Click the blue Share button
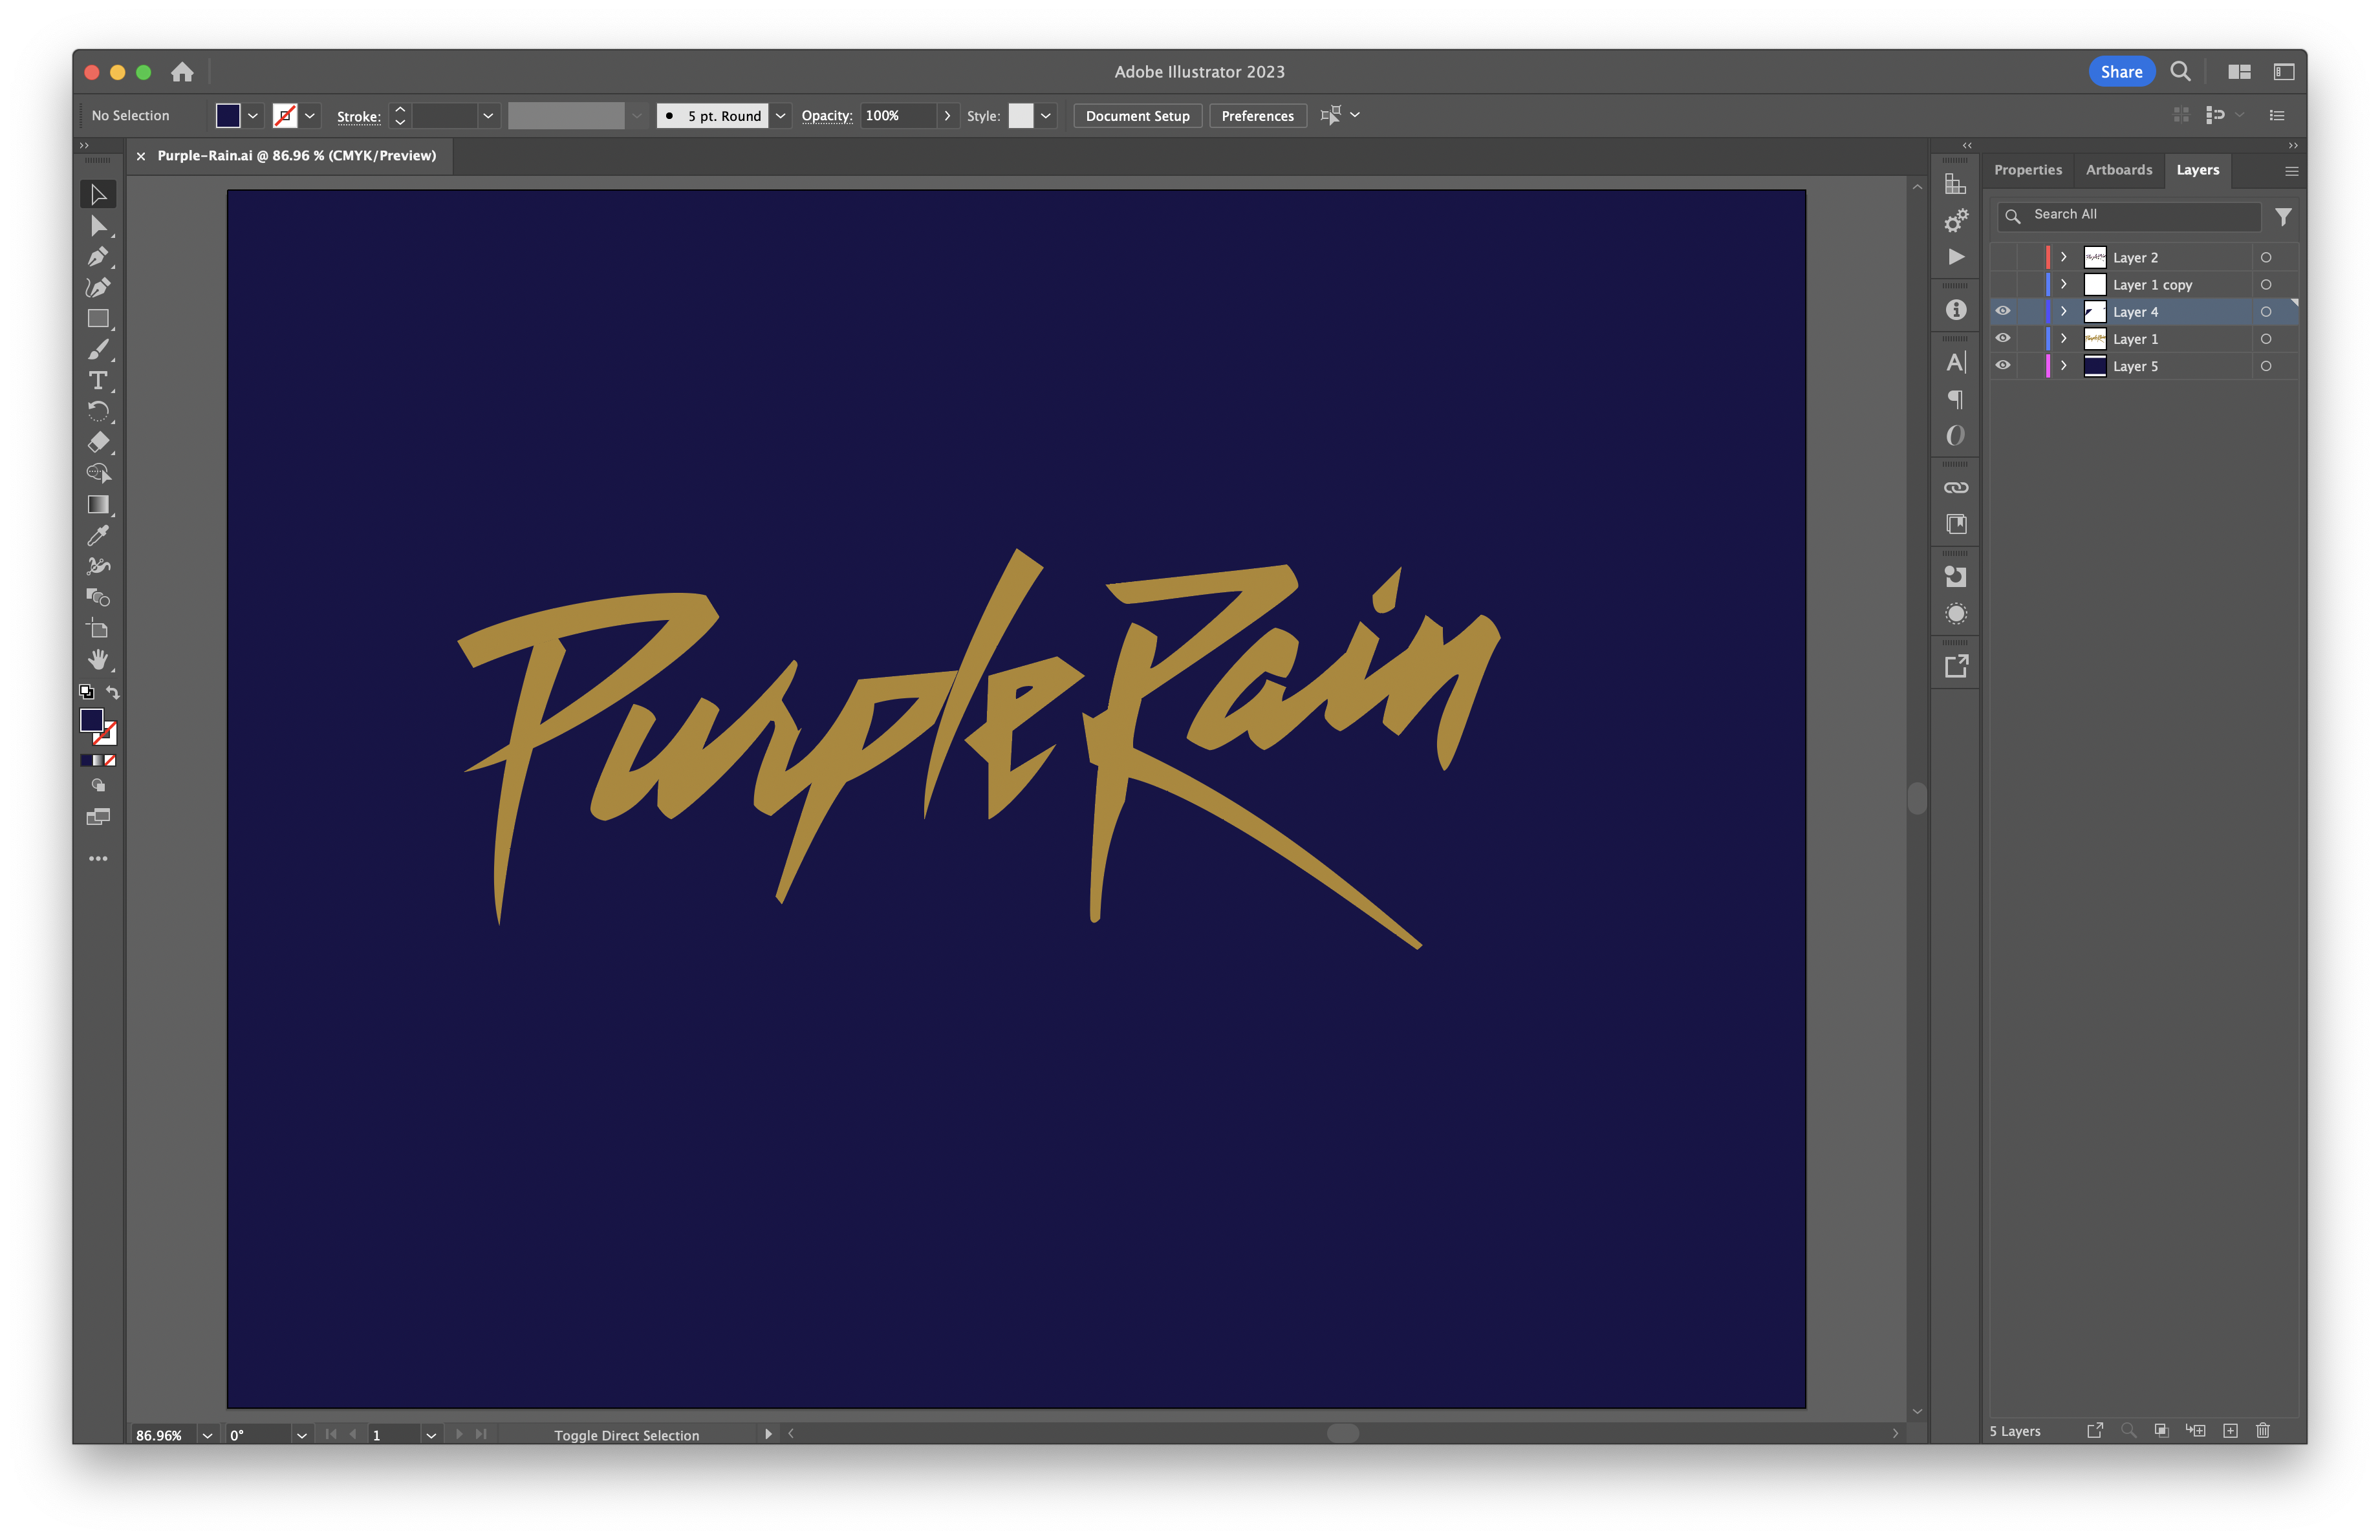The image size is (2380, 1540). (x=2121, y=72)
